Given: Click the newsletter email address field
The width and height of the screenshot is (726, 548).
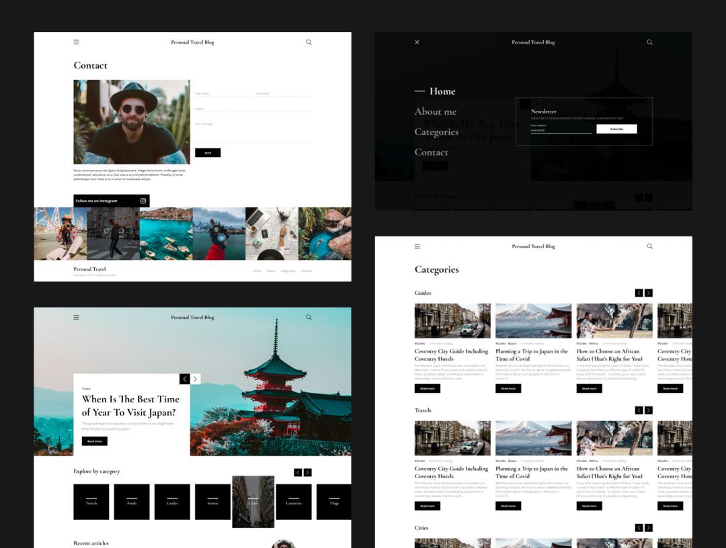Looking at the screenshot, I should click(561, 130).
